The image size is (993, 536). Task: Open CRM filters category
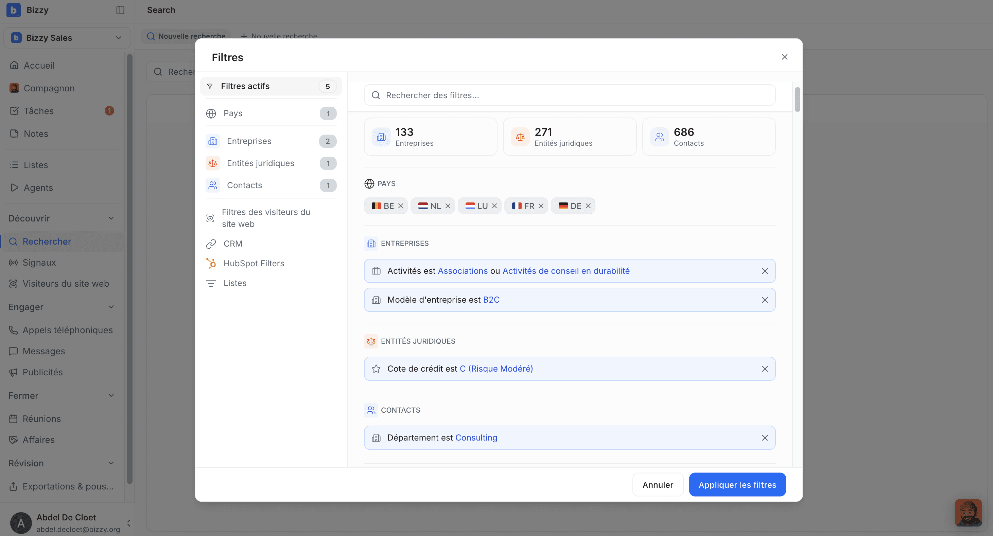click(271, 244)
